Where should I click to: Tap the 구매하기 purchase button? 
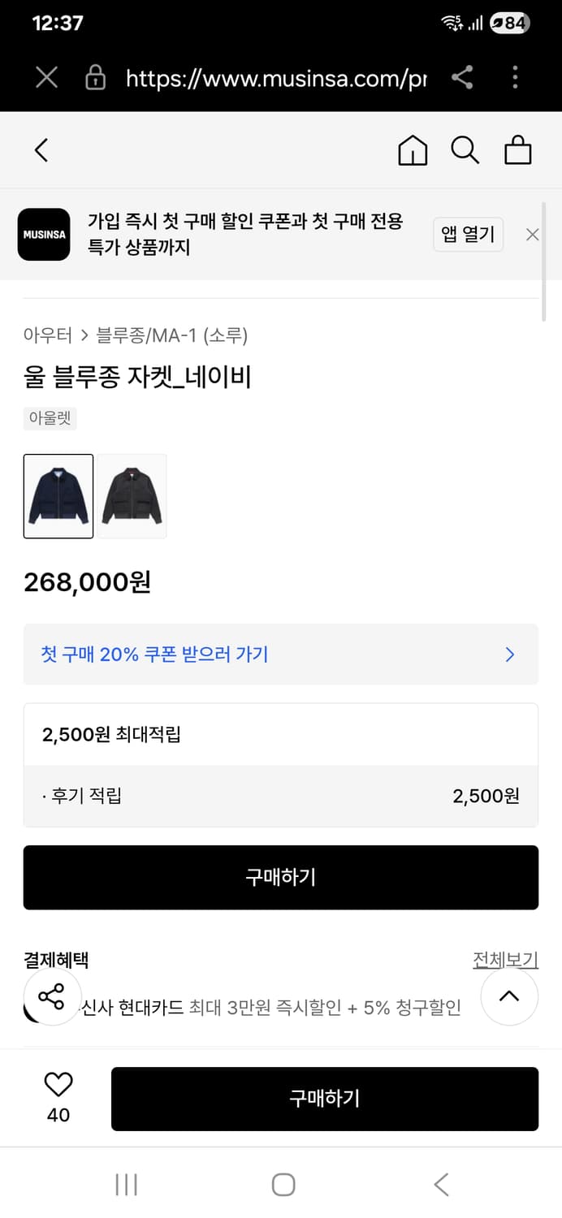point(281,877)
